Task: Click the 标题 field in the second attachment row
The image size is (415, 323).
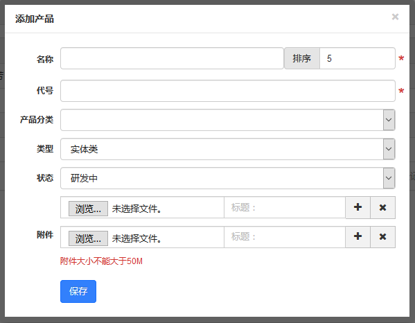Action: [x=285, y=236]
